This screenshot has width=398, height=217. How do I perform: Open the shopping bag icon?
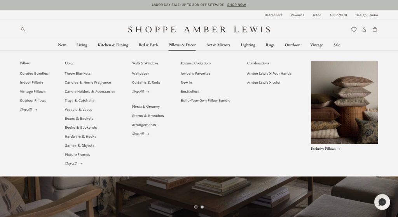pyautogui.click(x=375, y=30)
